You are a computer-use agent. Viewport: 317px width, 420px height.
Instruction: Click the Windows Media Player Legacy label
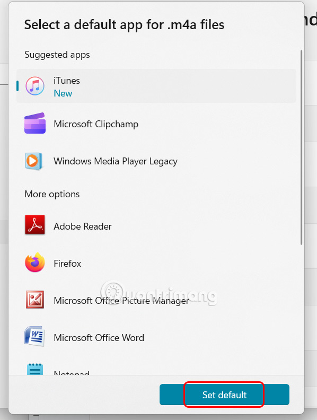pyautogui.click(x=116, y=161)
